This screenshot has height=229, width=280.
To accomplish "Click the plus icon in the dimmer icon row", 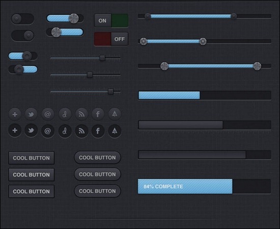I will pos(15,114).
